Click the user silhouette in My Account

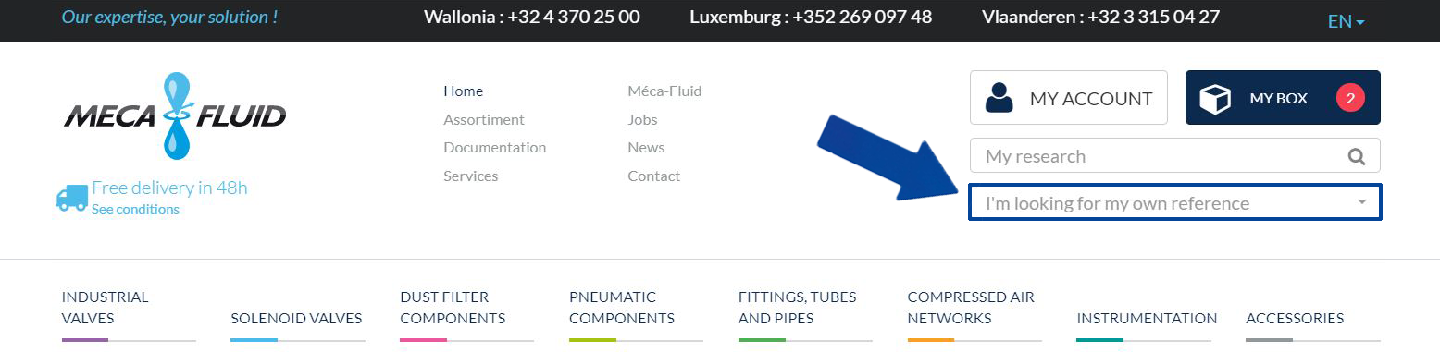point(999,98)
